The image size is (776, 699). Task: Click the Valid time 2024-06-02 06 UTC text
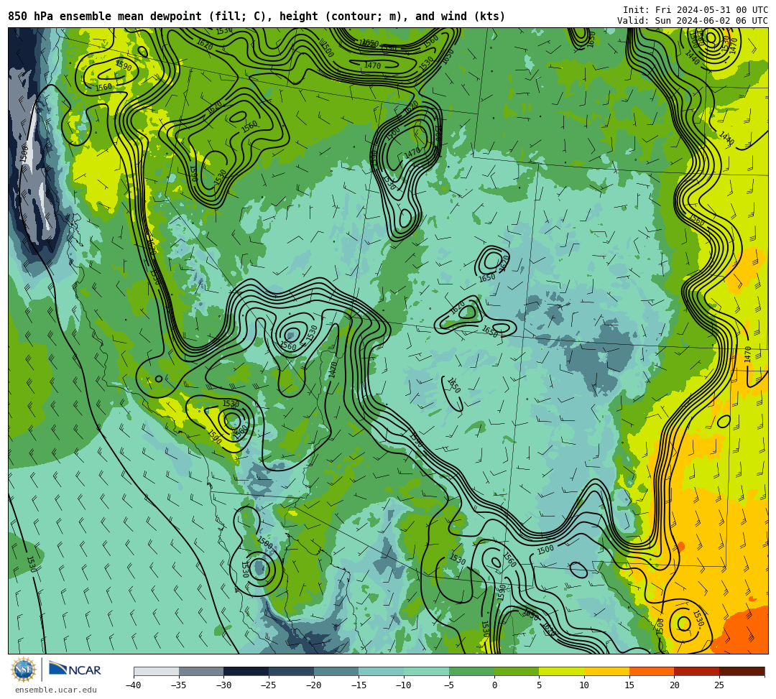pos(693,20)
